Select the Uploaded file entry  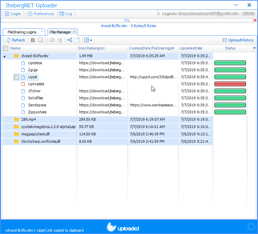click(x=36, y=84)
